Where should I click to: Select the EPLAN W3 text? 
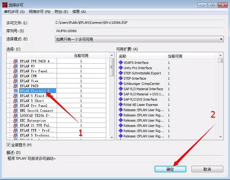pos(27,66)
